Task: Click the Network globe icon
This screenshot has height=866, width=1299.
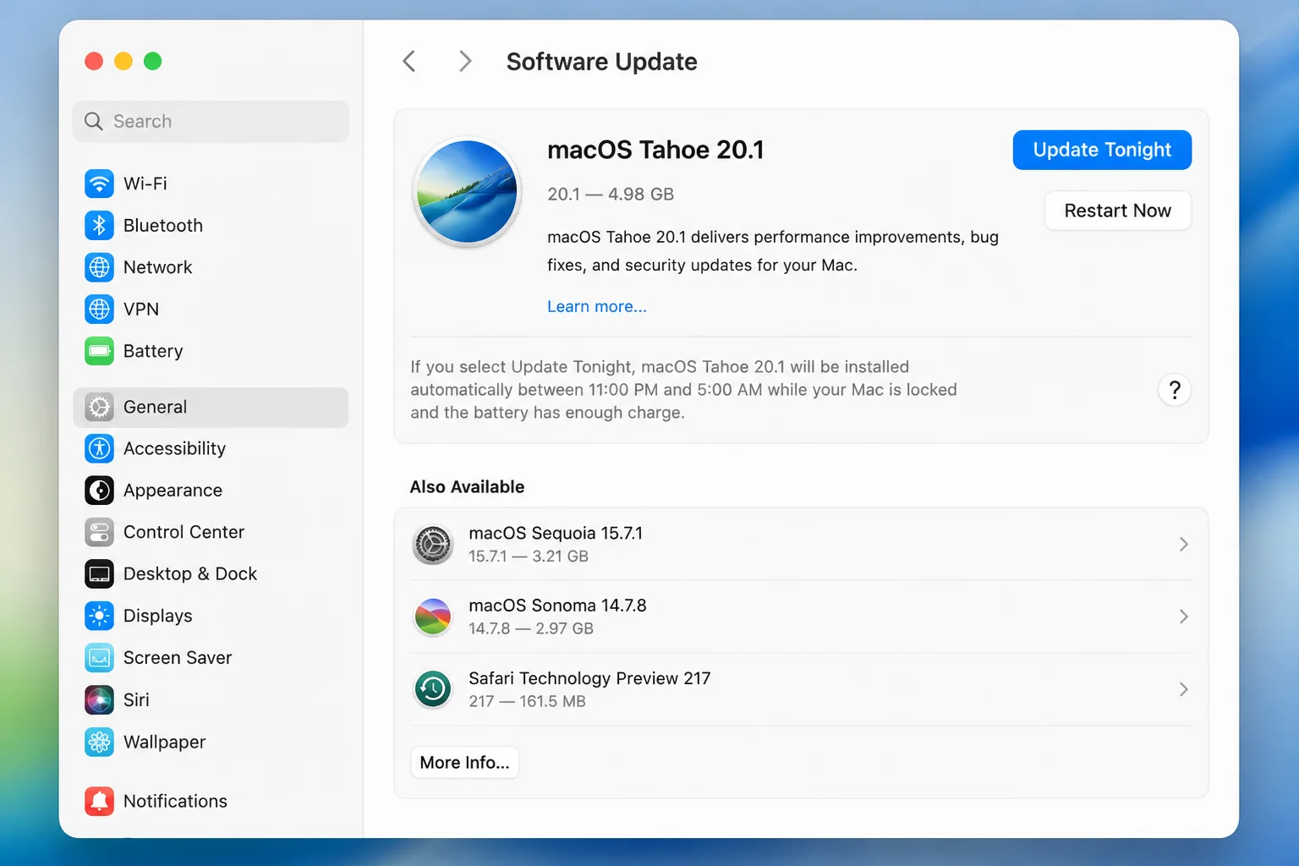Action: click(x=99, y=267)
